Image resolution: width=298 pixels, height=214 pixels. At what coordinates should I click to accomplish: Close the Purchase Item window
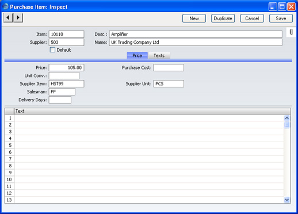(x=291, y=7)
